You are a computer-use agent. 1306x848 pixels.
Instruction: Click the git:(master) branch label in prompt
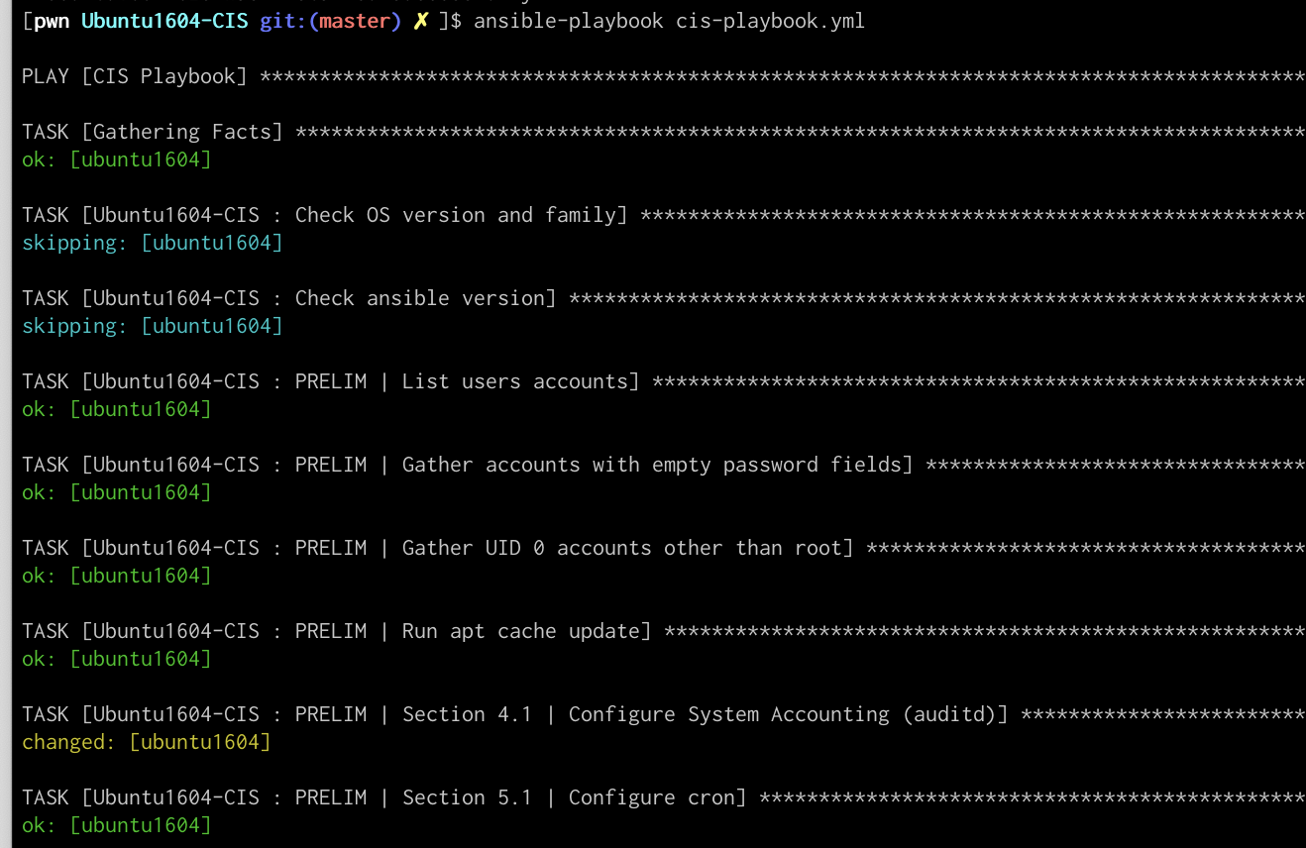click(x=331, y=21)
